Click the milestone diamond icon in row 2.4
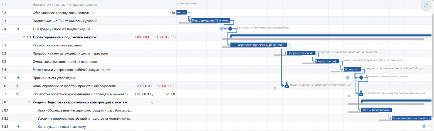This screenshot has height=131, width=434. (18, 29)
